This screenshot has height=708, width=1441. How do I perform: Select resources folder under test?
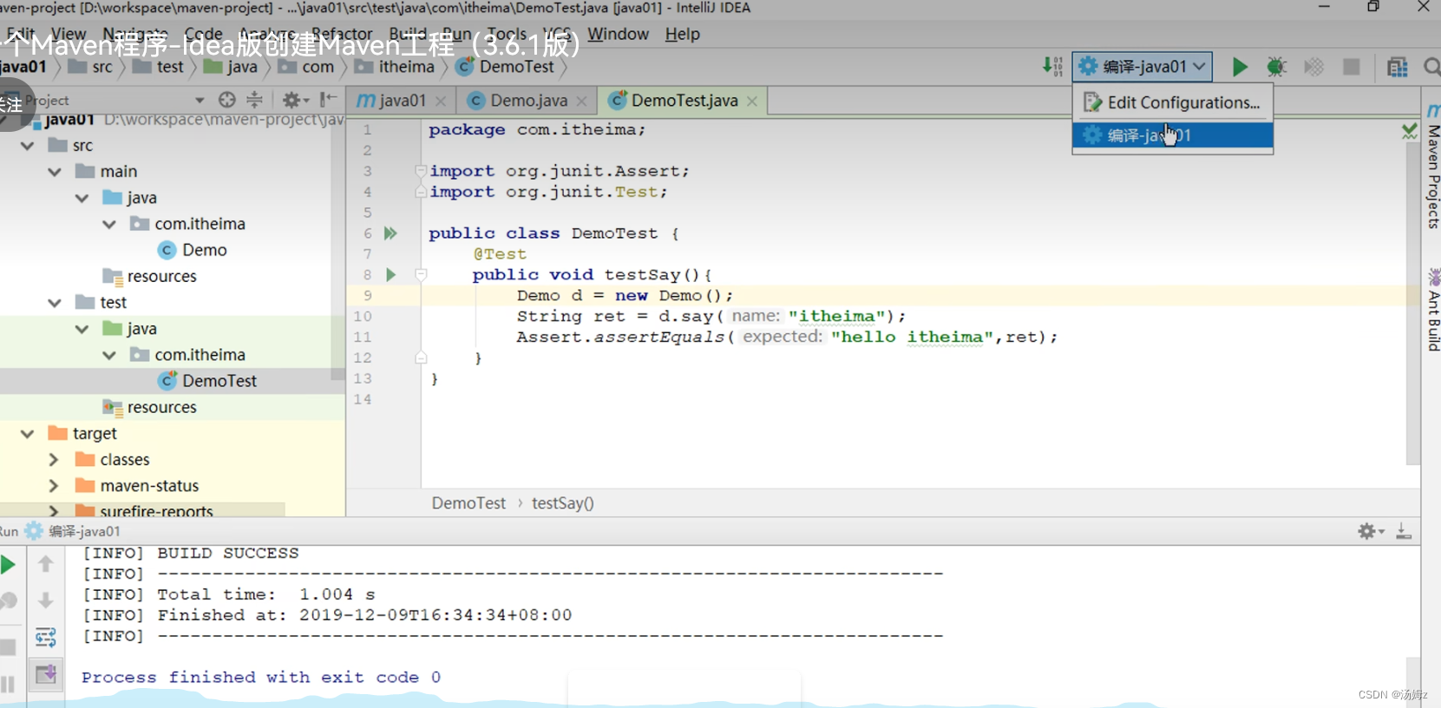pyautogui.click(x=149, y=408)
